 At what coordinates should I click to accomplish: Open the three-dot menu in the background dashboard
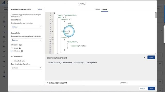[158, 9]
